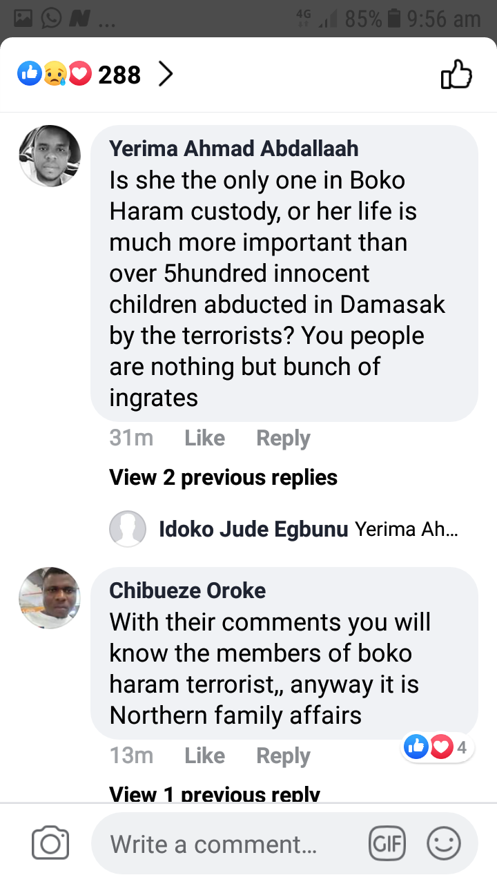497x884 pixels.
Task: Expand the 288 reactions list arrow
Action: pos(165,74)
